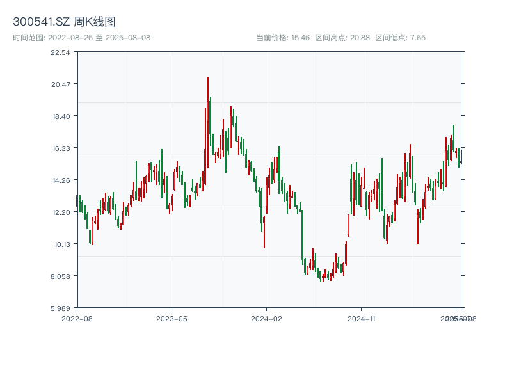Screen dimensions: 512x384
Task: Click the y-axis label 10.13
Action: (61, 244)
